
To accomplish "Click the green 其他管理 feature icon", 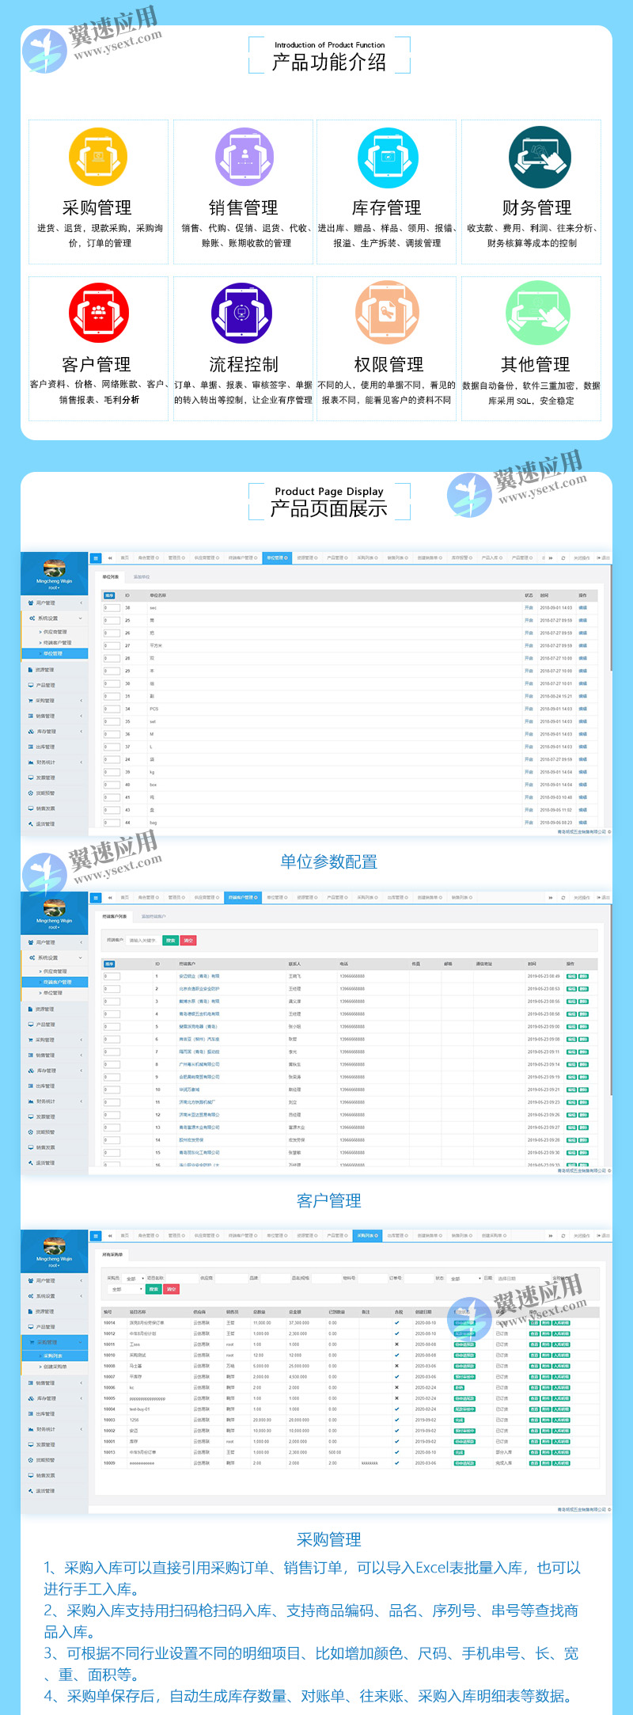I will 537,313.
